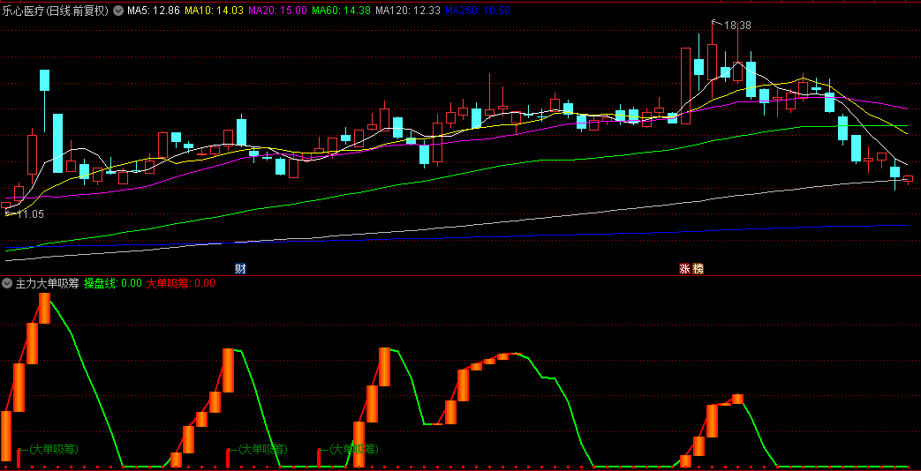Click the MA250: 10.58 indicator label
The height and width of the screenshot is (471, 921).
coord(478,10)
